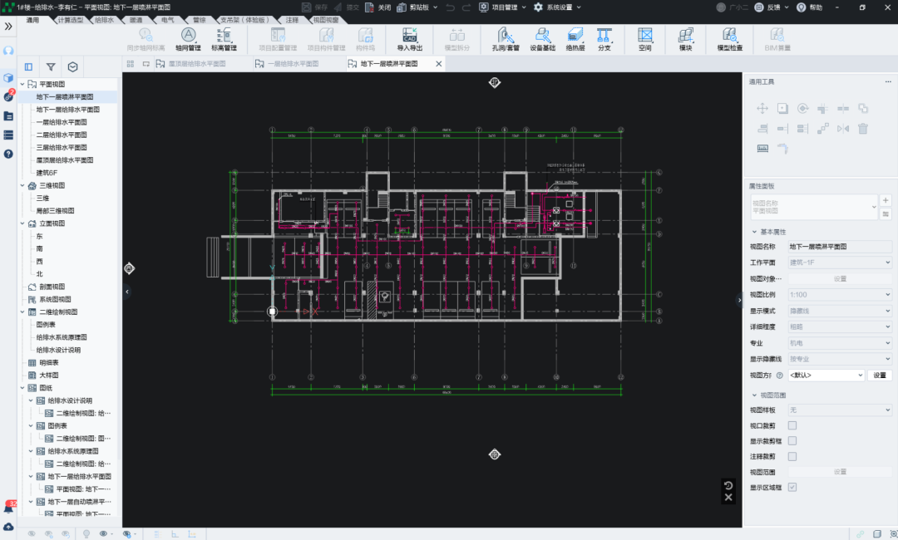Toggle the panel layout icon above tree
Image resolution: width=898 pixels, height=540 pixels.
(28, 67)
